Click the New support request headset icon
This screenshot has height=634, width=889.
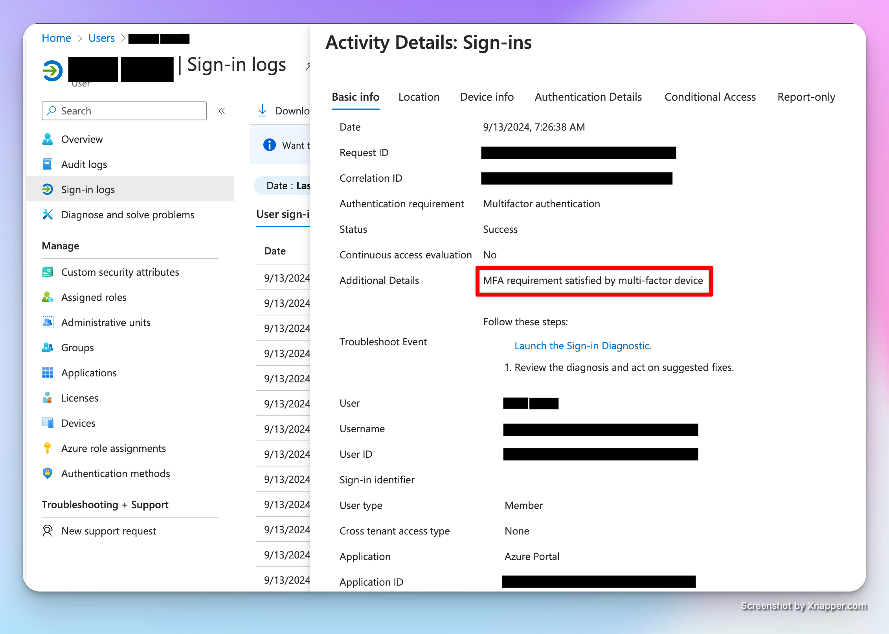[x=48, y=531]
